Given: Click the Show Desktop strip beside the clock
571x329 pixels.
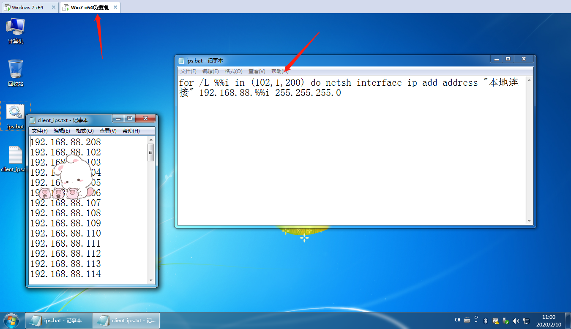Looking at the screenshot, I should [568, 321].
